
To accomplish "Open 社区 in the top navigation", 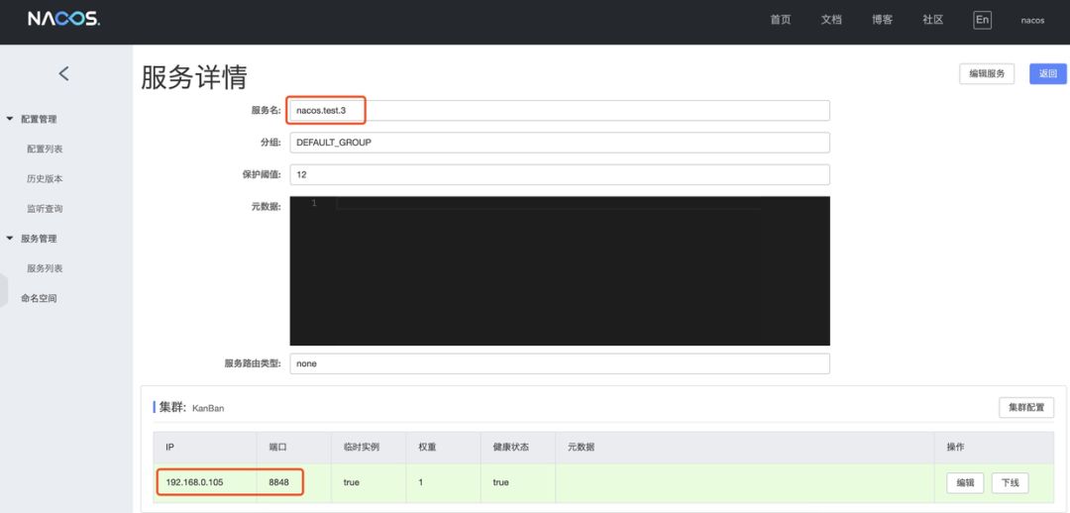I will [933, 20].
